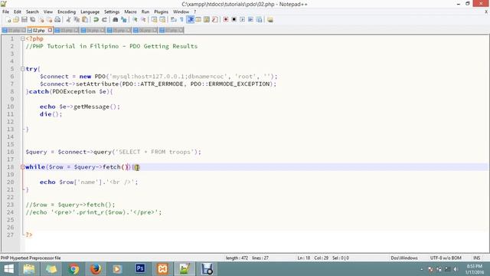Click the Stop Recording black square icon
This screenshot has height=276, width=490.
[234, 20]
